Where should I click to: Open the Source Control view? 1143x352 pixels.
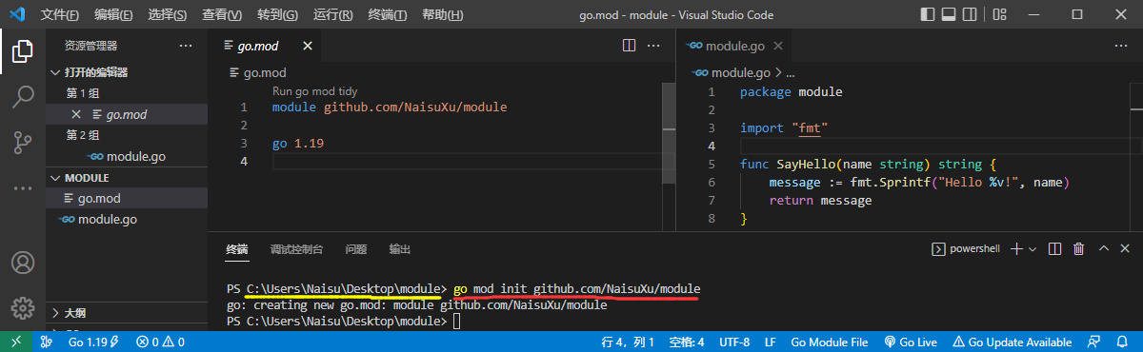(x=23, y=143)
